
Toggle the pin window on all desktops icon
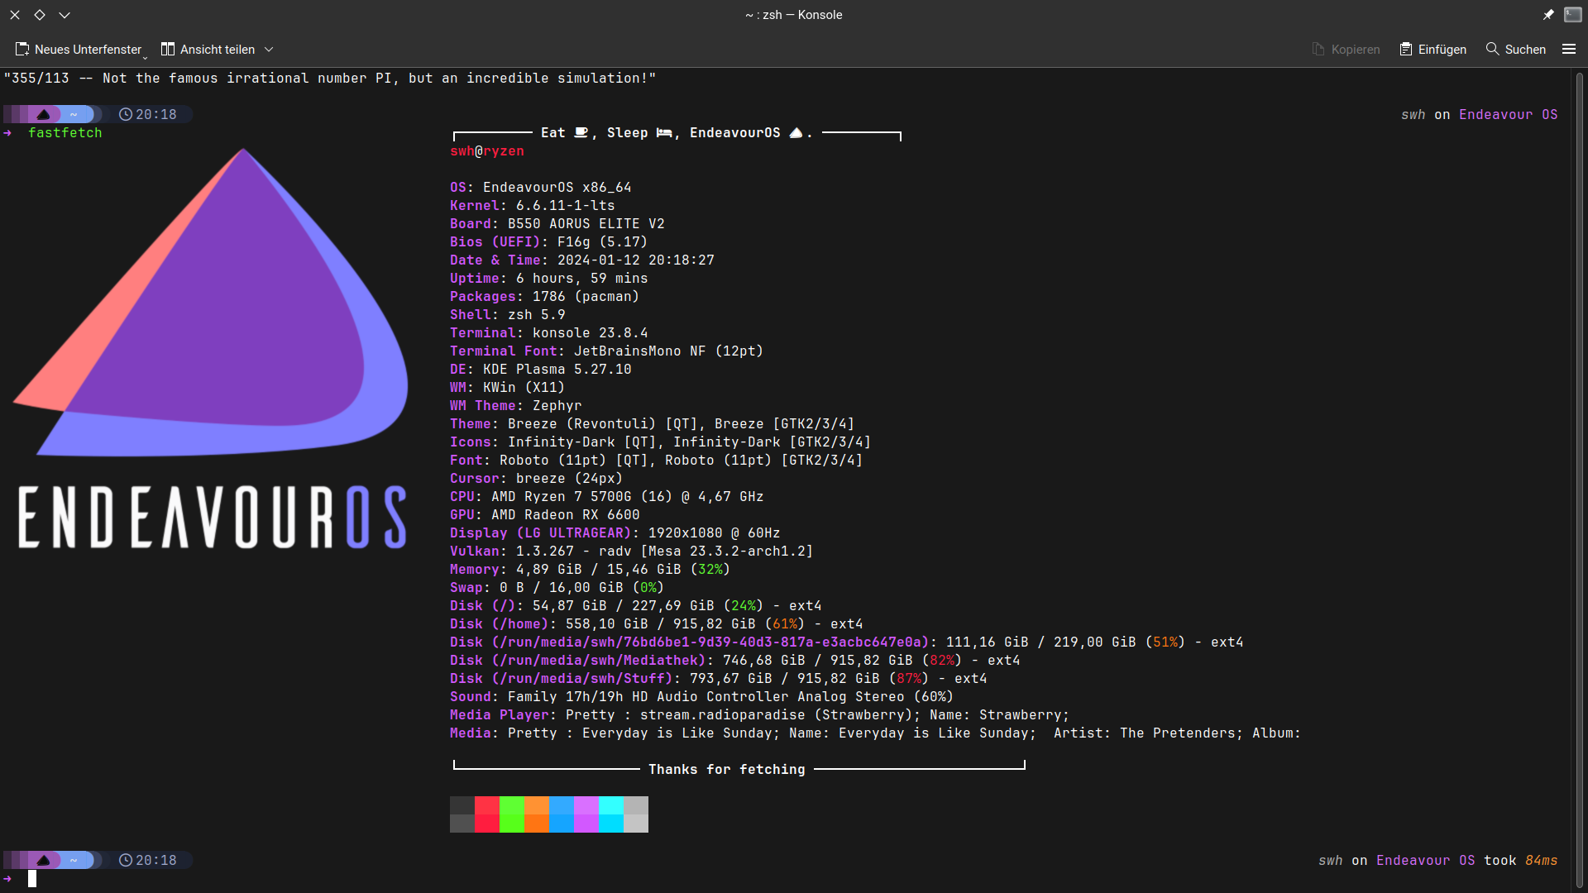point(1548,15)
